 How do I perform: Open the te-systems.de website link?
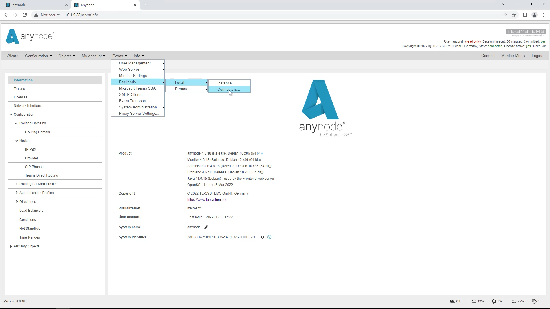[x=207, y=200]
